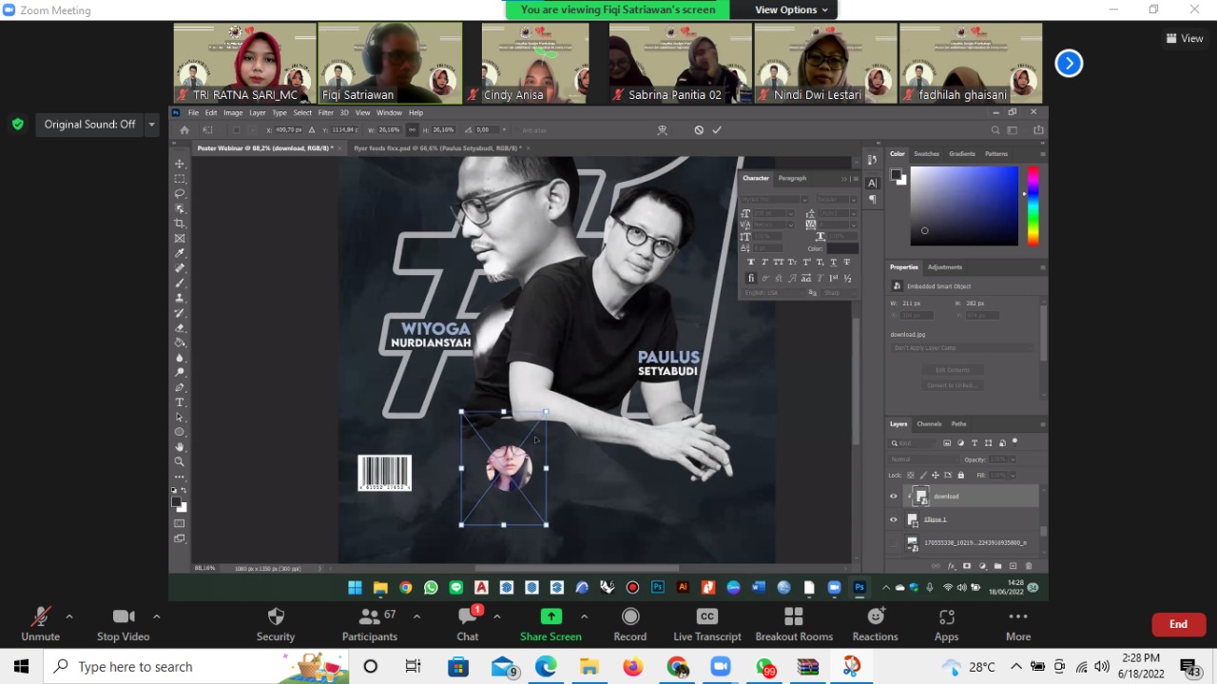Expand video options next to Stop Video
Image resolution: width=1217 pixels, height=684 pixels.
coord(156,616)
